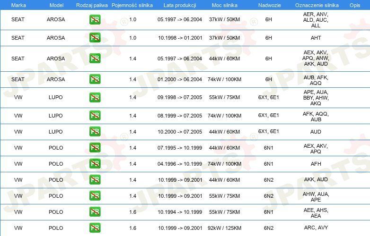The height and width of the screenshot is (236, 370).
Task: Click VW brand in the 04.1996 row
Action: (18, 164)
